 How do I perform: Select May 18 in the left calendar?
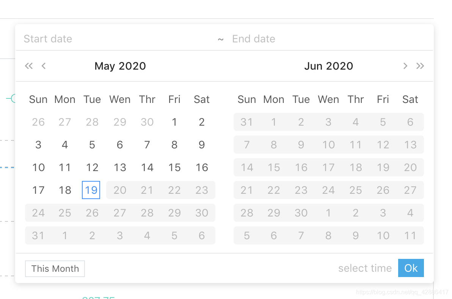65,190
